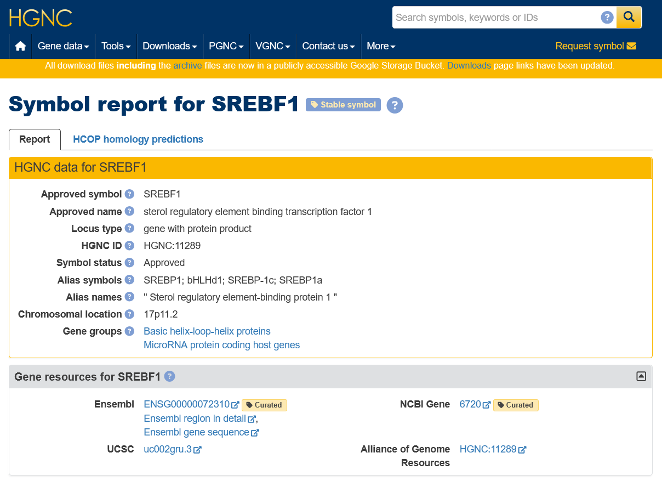Viewport: 662px width, 481px height.
Task: Open Ensembl region in detail link
Action: 195,418
